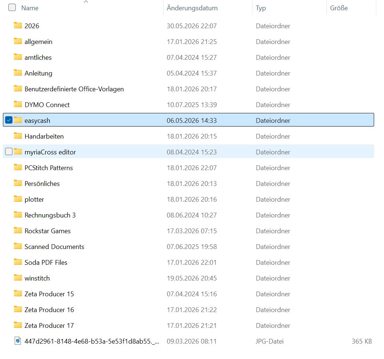Select the Rockstar Games name text

[x=48, y=231]
